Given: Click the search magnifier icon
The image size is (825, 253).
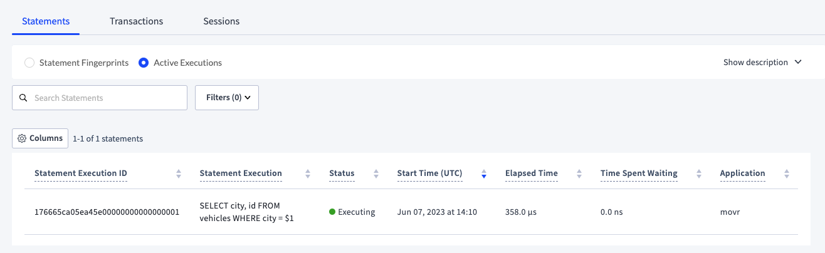Looking at the screenshot, I should click(24, 98).
